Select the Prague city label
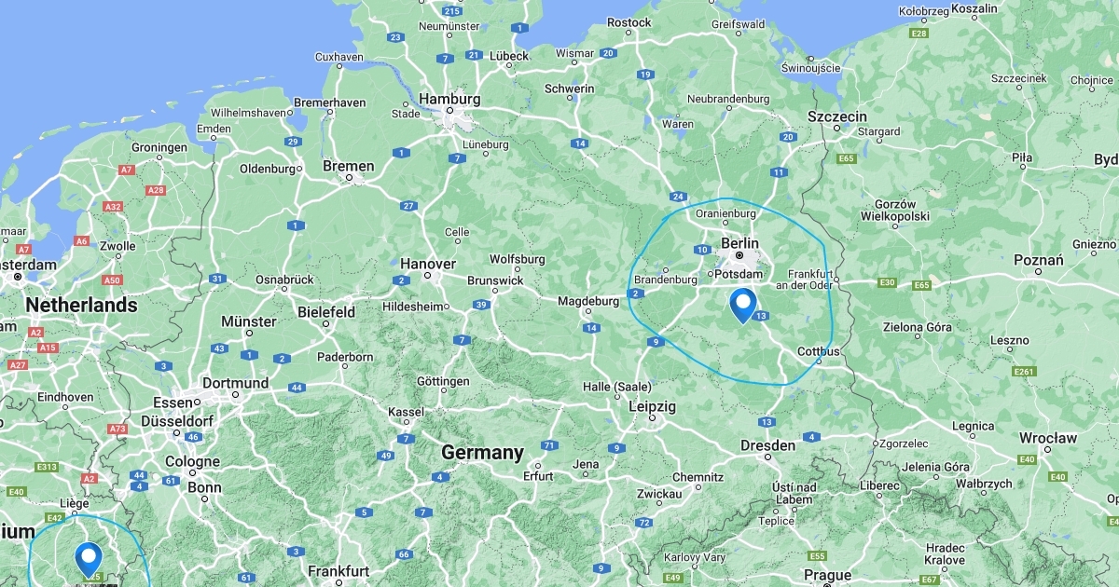 click(x=827, y=575)
